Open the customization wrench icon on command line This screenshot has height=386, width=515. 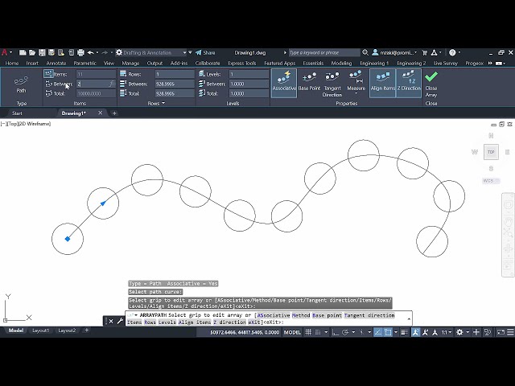point(120,321)
